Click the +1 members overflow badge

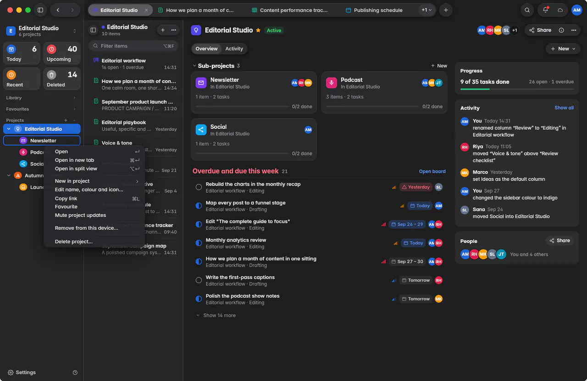click(x=515, y=30)
